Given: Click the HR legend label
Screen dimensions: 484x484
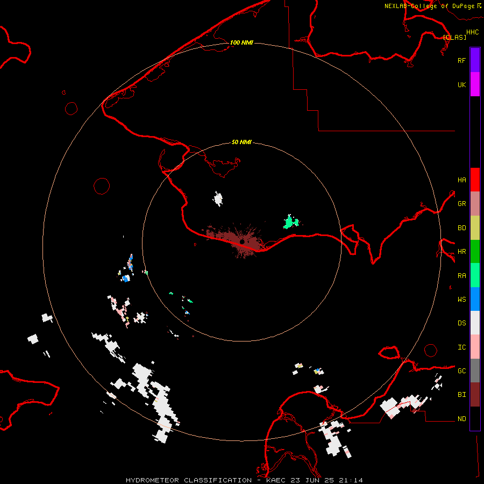Looking at the screenshot, I should (x=461, y=252).
